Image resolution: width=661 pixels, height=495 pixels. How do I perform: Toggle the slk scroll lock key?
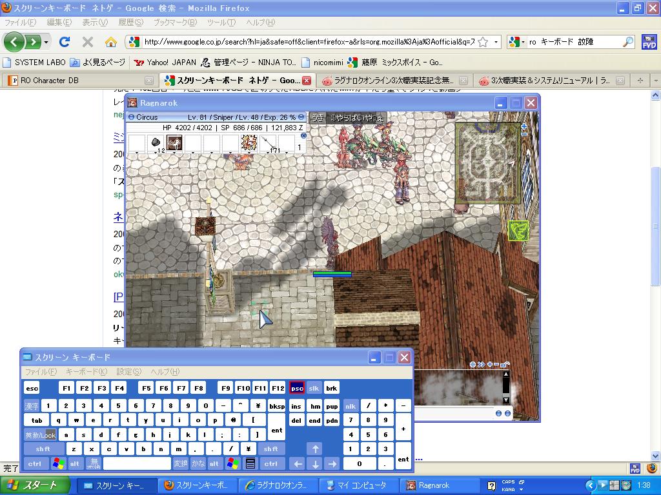click(x=314, y=388)
